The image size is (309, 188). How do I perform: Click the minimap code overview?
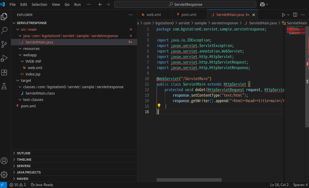click(296, 31)
